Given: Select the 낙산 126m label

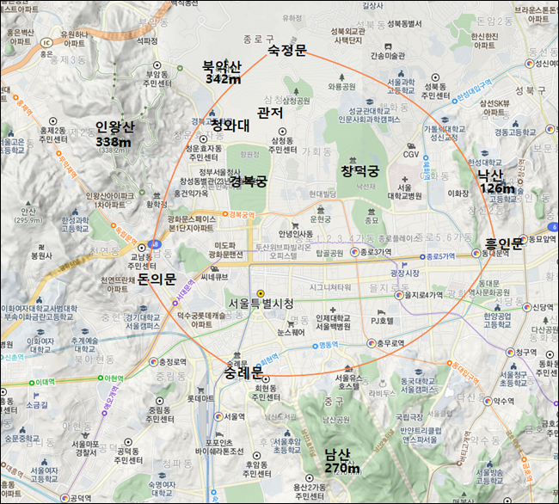Looking at the screenshot, I should tap(496, 181).
